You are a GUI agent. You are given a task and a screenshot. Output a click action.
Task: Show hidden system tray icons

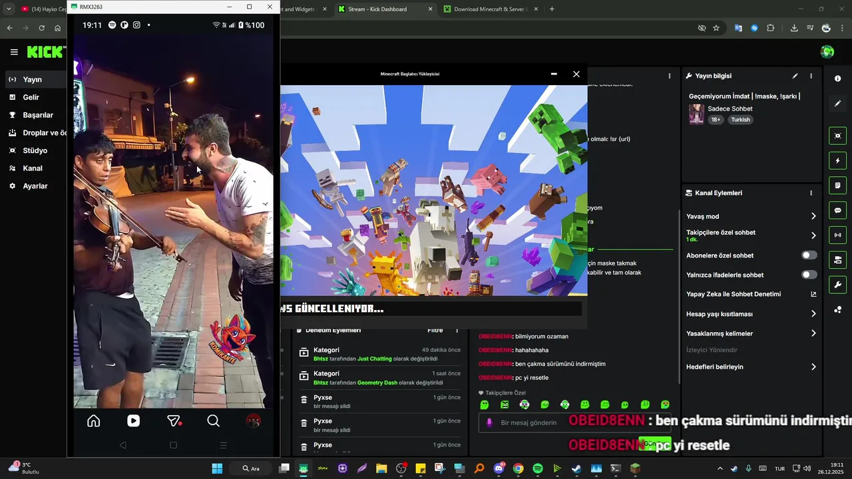coord(720,468)
